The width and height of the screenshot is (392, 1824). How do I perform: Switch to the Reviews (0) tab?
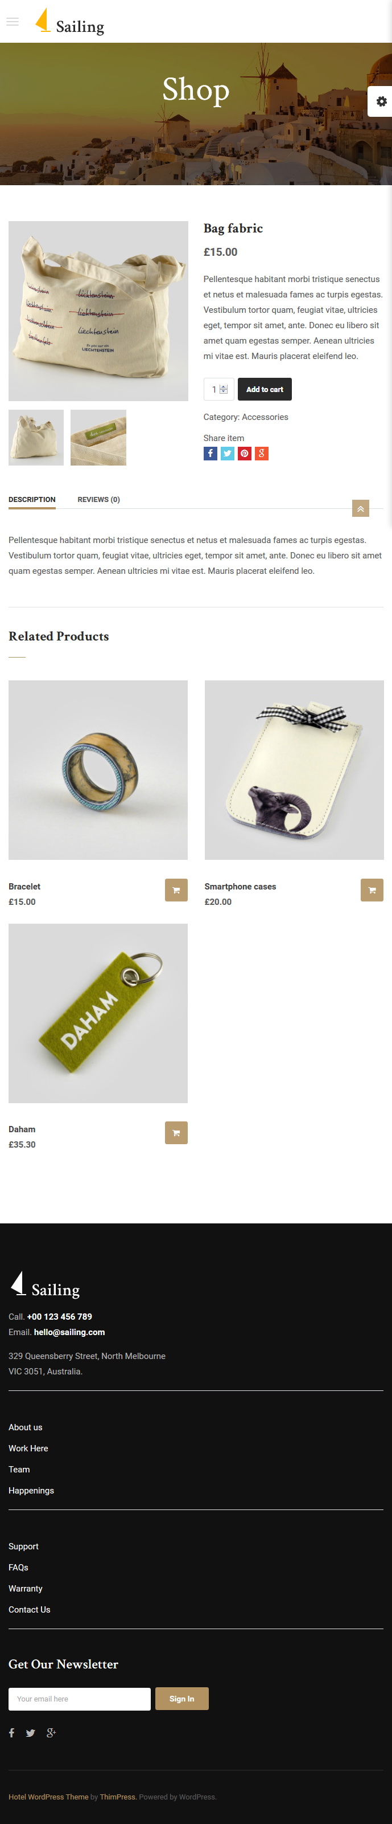tap(98, 500)
